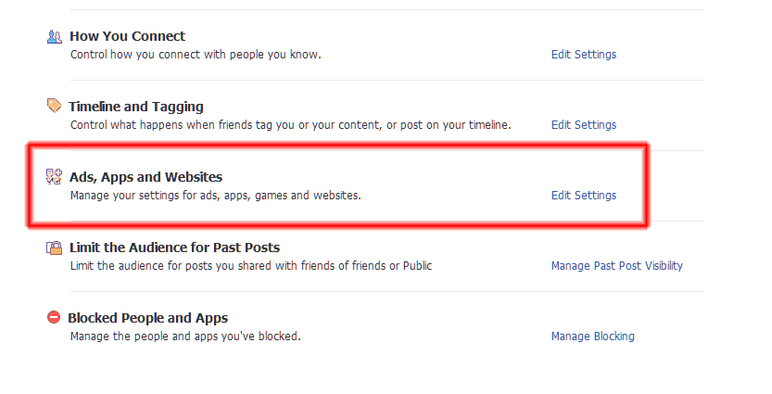
Task: Select the Ads, Apps and Websites heading
Action: (146, 177)
